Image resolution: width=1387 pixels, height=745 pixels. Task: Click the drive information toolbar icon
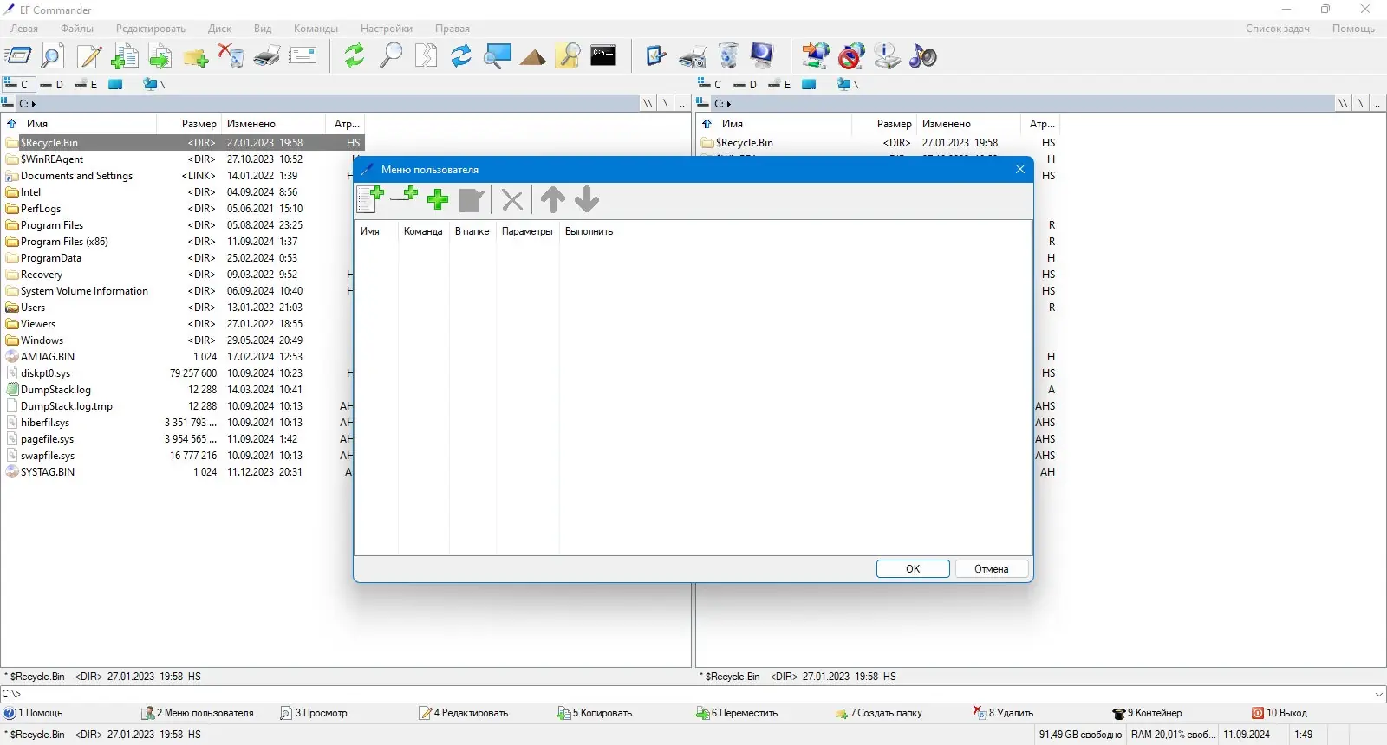887,56
